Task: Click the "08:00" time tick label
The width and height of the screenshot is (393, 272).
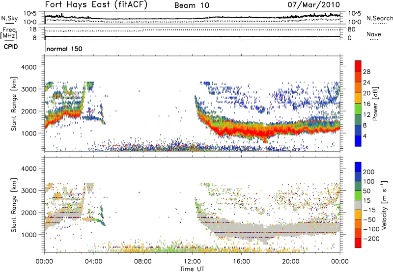Action: (x=143, y=262)
